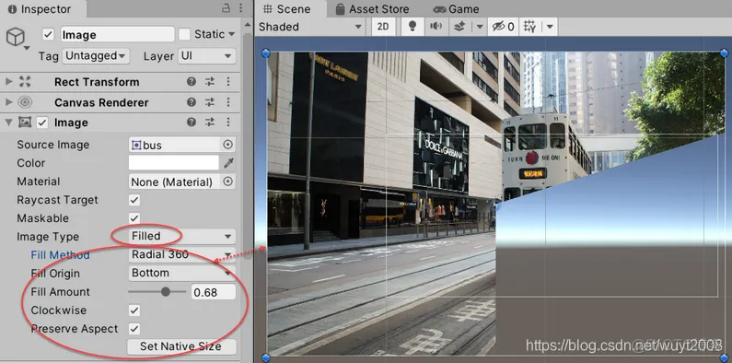The height and width of the screenshot is (363, 732).
Task: Click the GameObject name field Image
Action: tap(117, 35)
